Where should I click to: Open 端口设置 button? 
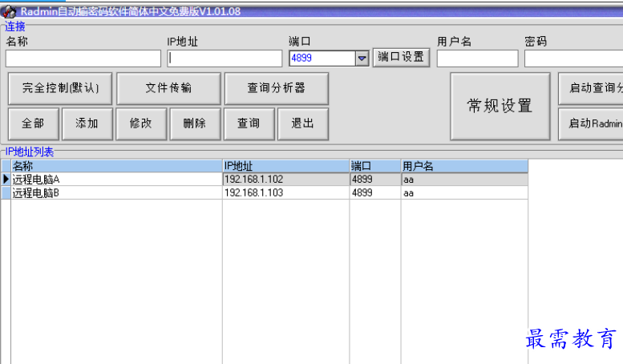point(401,57)
